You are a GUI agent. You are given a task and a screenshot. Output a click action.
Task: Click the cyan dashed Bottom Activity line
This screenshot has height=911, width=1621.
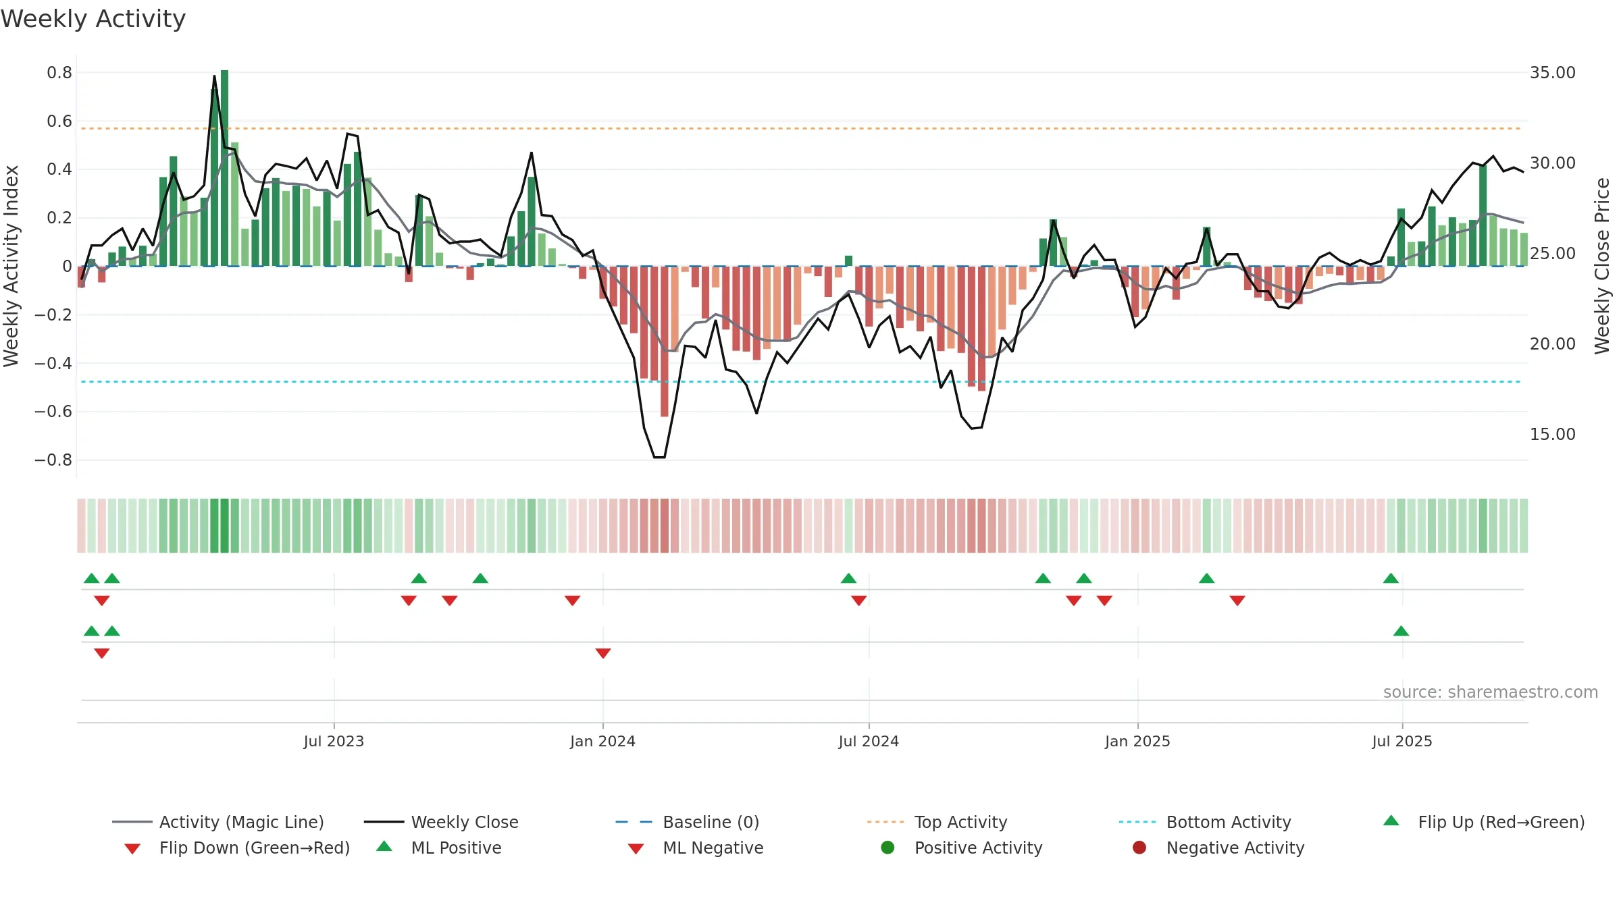[x=800, y=382]
